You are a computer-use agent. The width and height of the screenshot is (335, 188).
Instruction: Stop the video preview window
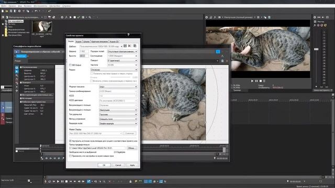tap(261, 81)
